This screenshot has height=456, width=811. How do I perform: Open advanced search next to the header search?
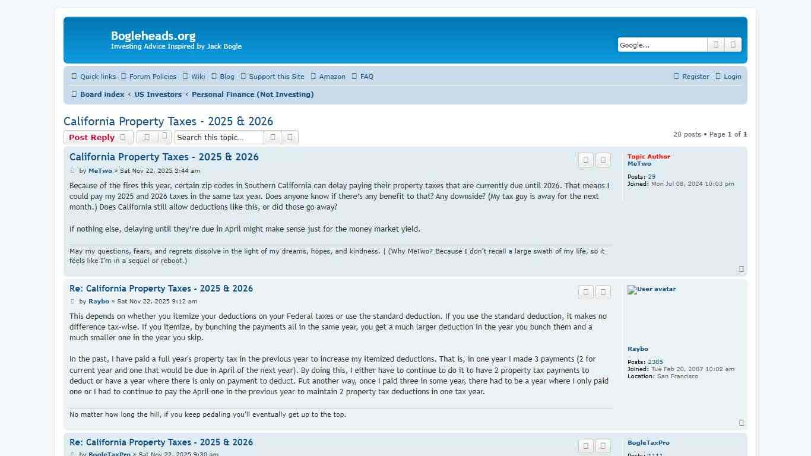point(733,45)
